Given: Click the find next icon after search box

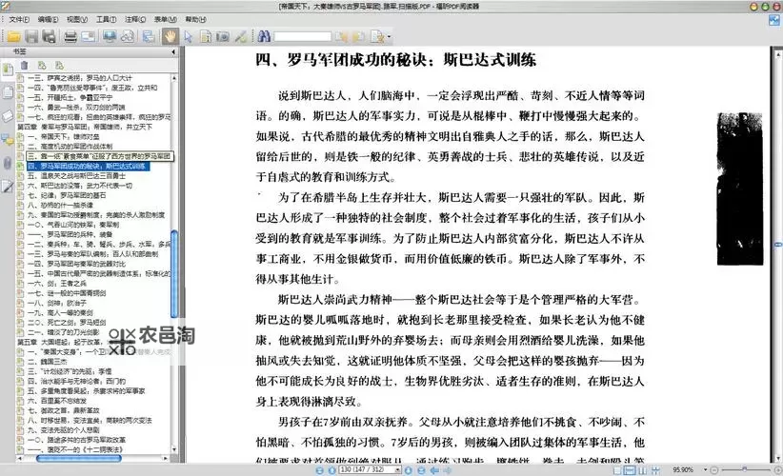Looking at the screenshot, I should [x=359, y=36].
